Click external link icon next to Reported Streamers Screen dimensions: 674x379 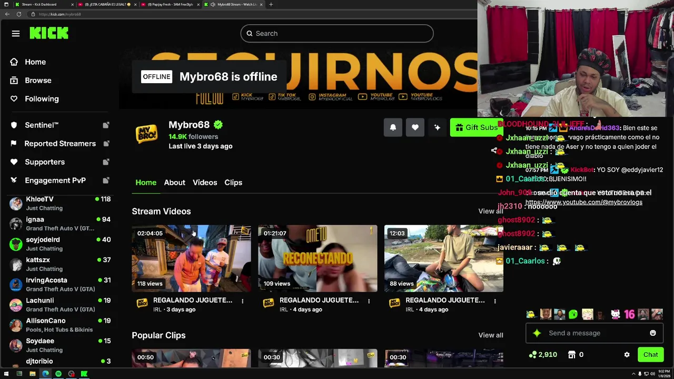point(106,144)
